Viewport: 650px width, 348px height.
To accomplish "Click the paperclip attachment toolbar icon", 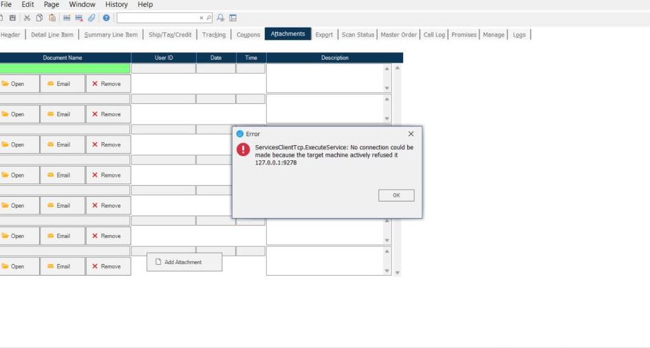I will [91, 18].
